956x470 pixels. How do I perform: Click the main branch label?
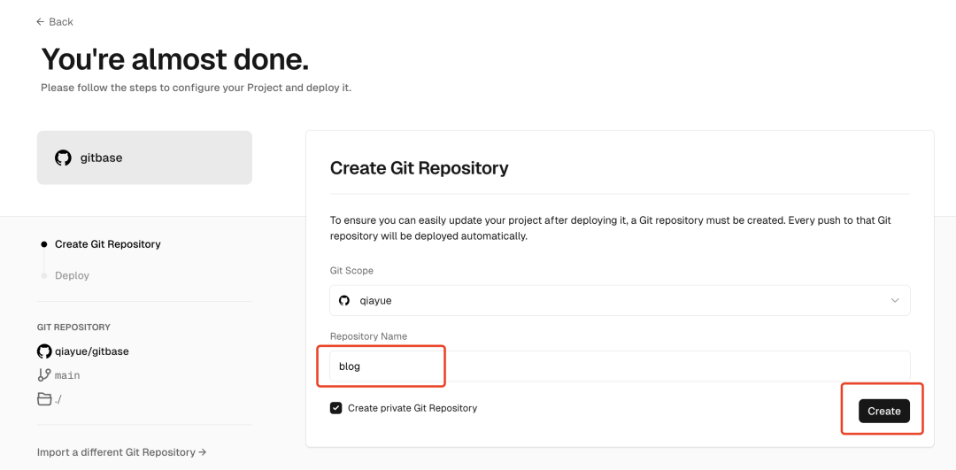click(x=67, y=375)
